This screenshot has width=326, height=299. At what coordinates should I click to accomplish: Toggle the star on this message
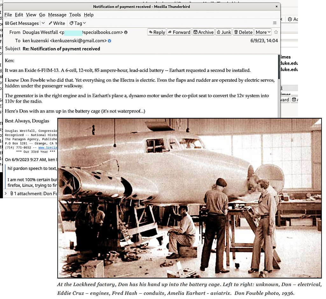coord(276,32)
